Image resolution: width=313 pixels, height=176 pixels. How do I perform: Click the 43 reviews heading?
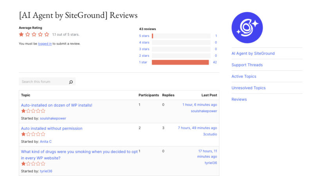point(148,29)
